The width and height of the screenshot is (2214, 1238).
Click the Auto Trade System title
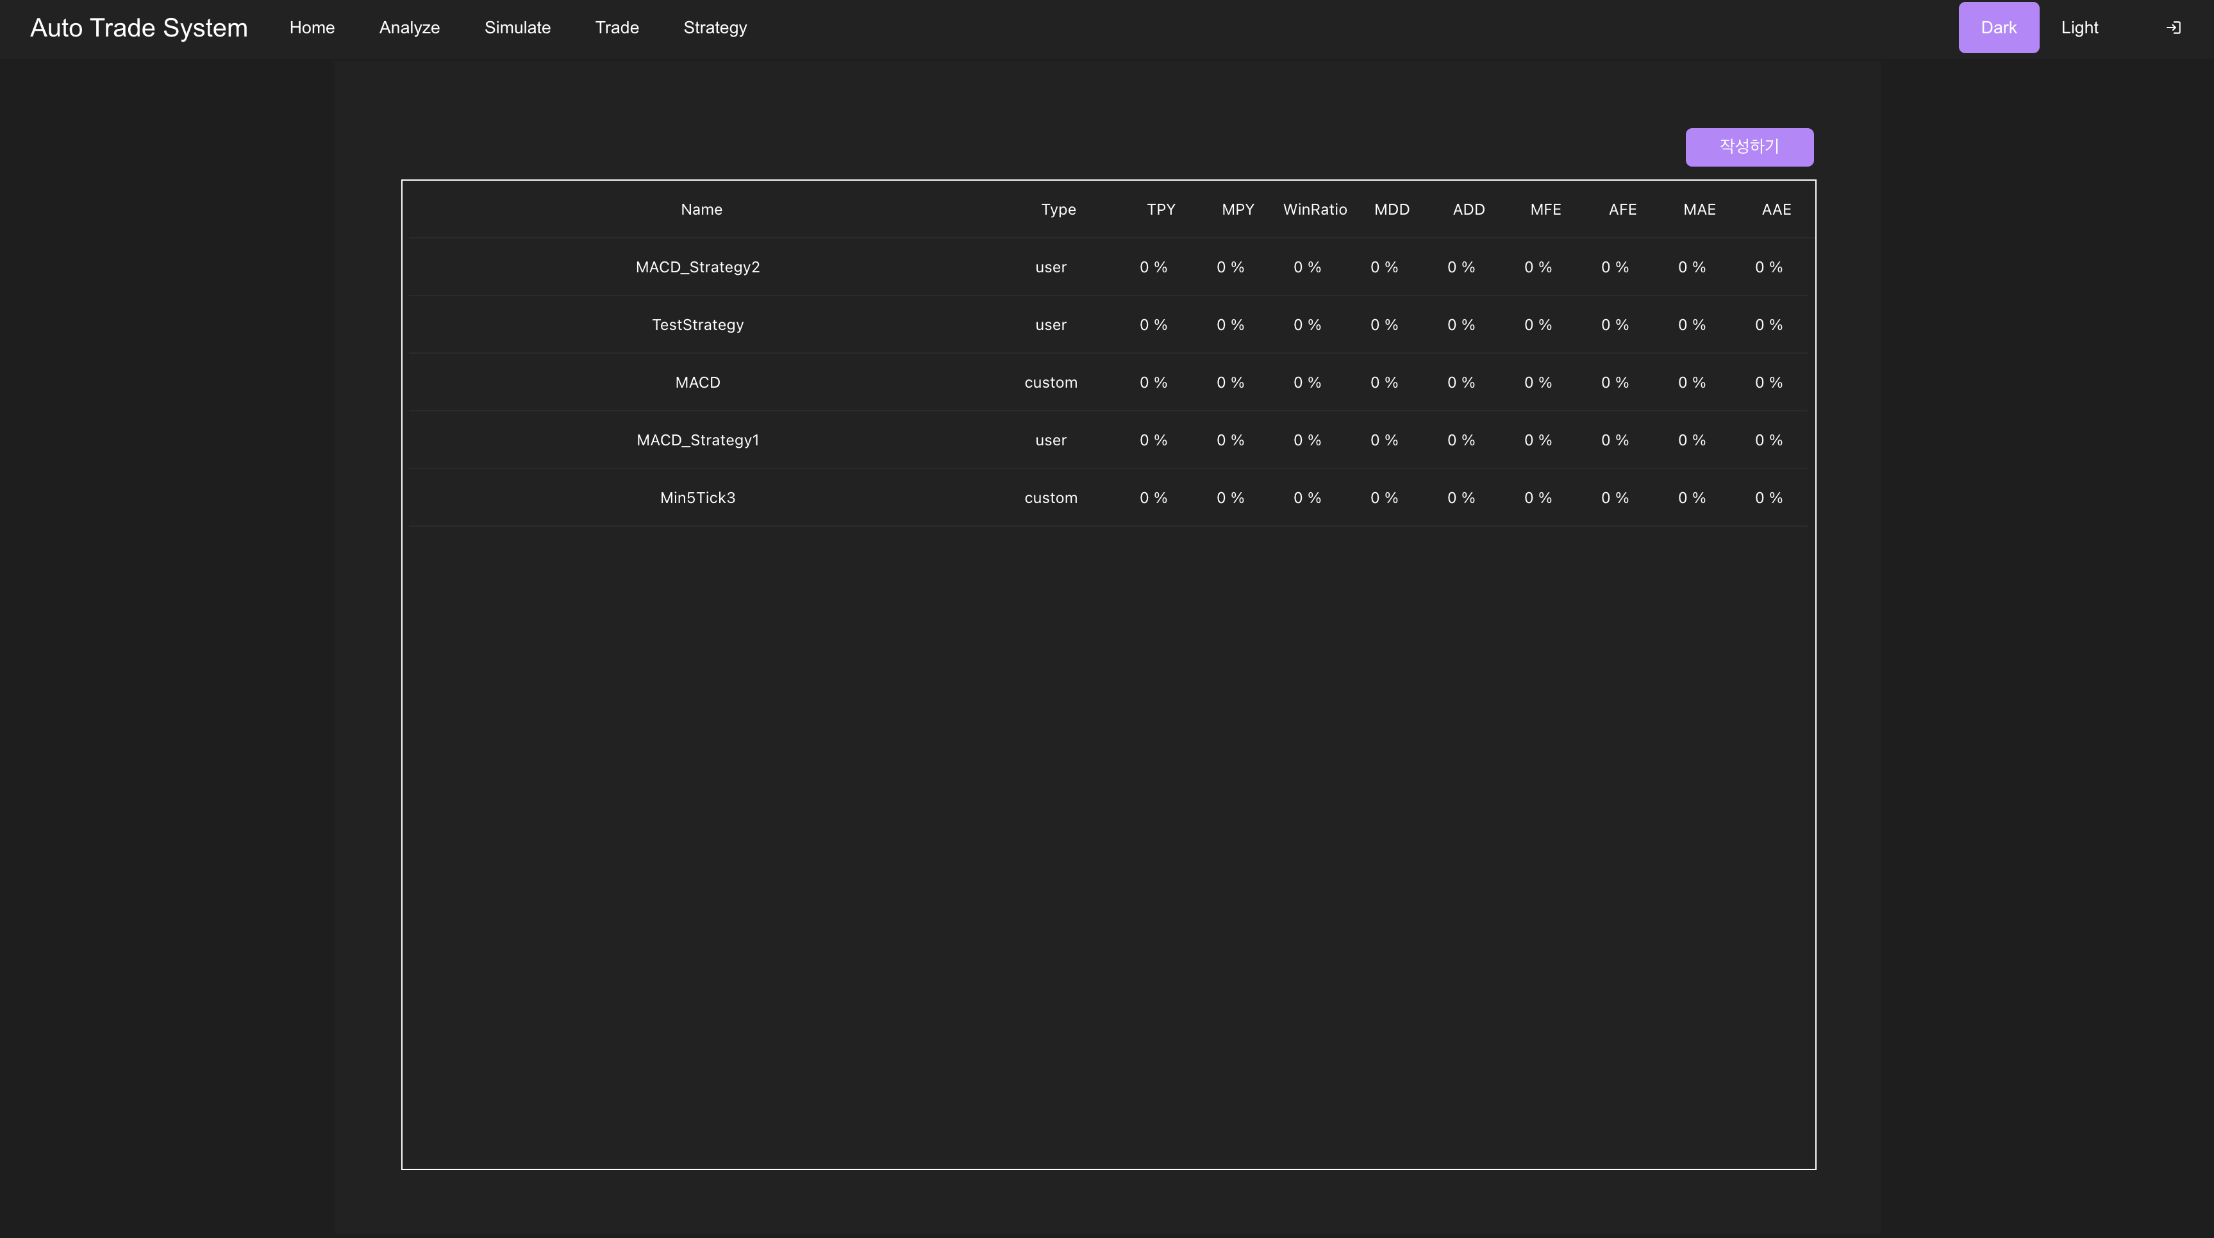(x=139, y=28)
